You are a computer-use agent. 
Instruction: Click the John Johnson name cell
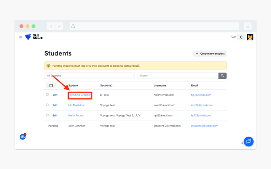(x=77, y=126)
